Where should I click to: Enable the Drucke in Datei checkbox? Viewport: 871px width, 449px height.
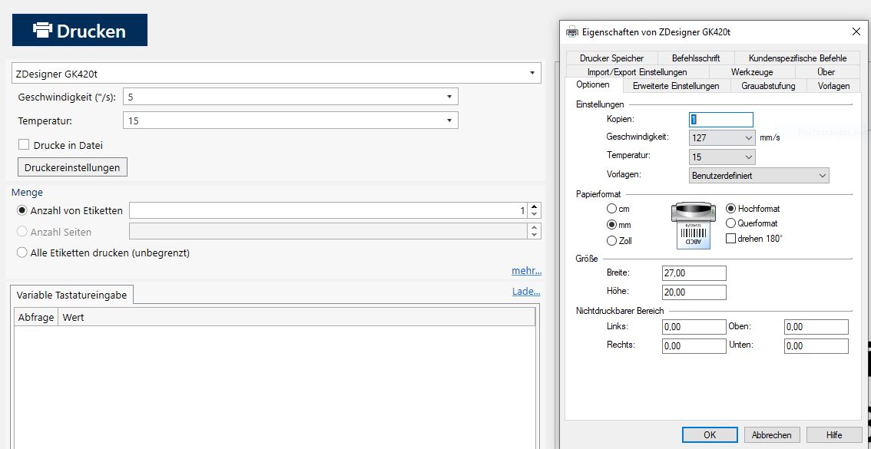[x=24, y=145]
